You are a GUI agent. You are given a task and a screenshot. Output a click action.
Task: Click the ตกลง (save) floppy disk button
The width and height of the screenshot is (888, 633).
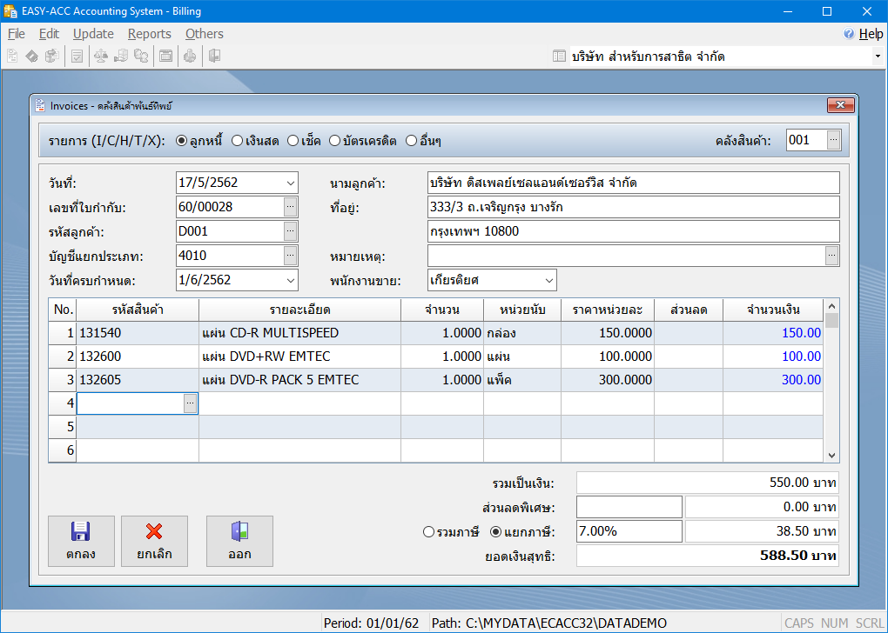(x=81, y=541)
